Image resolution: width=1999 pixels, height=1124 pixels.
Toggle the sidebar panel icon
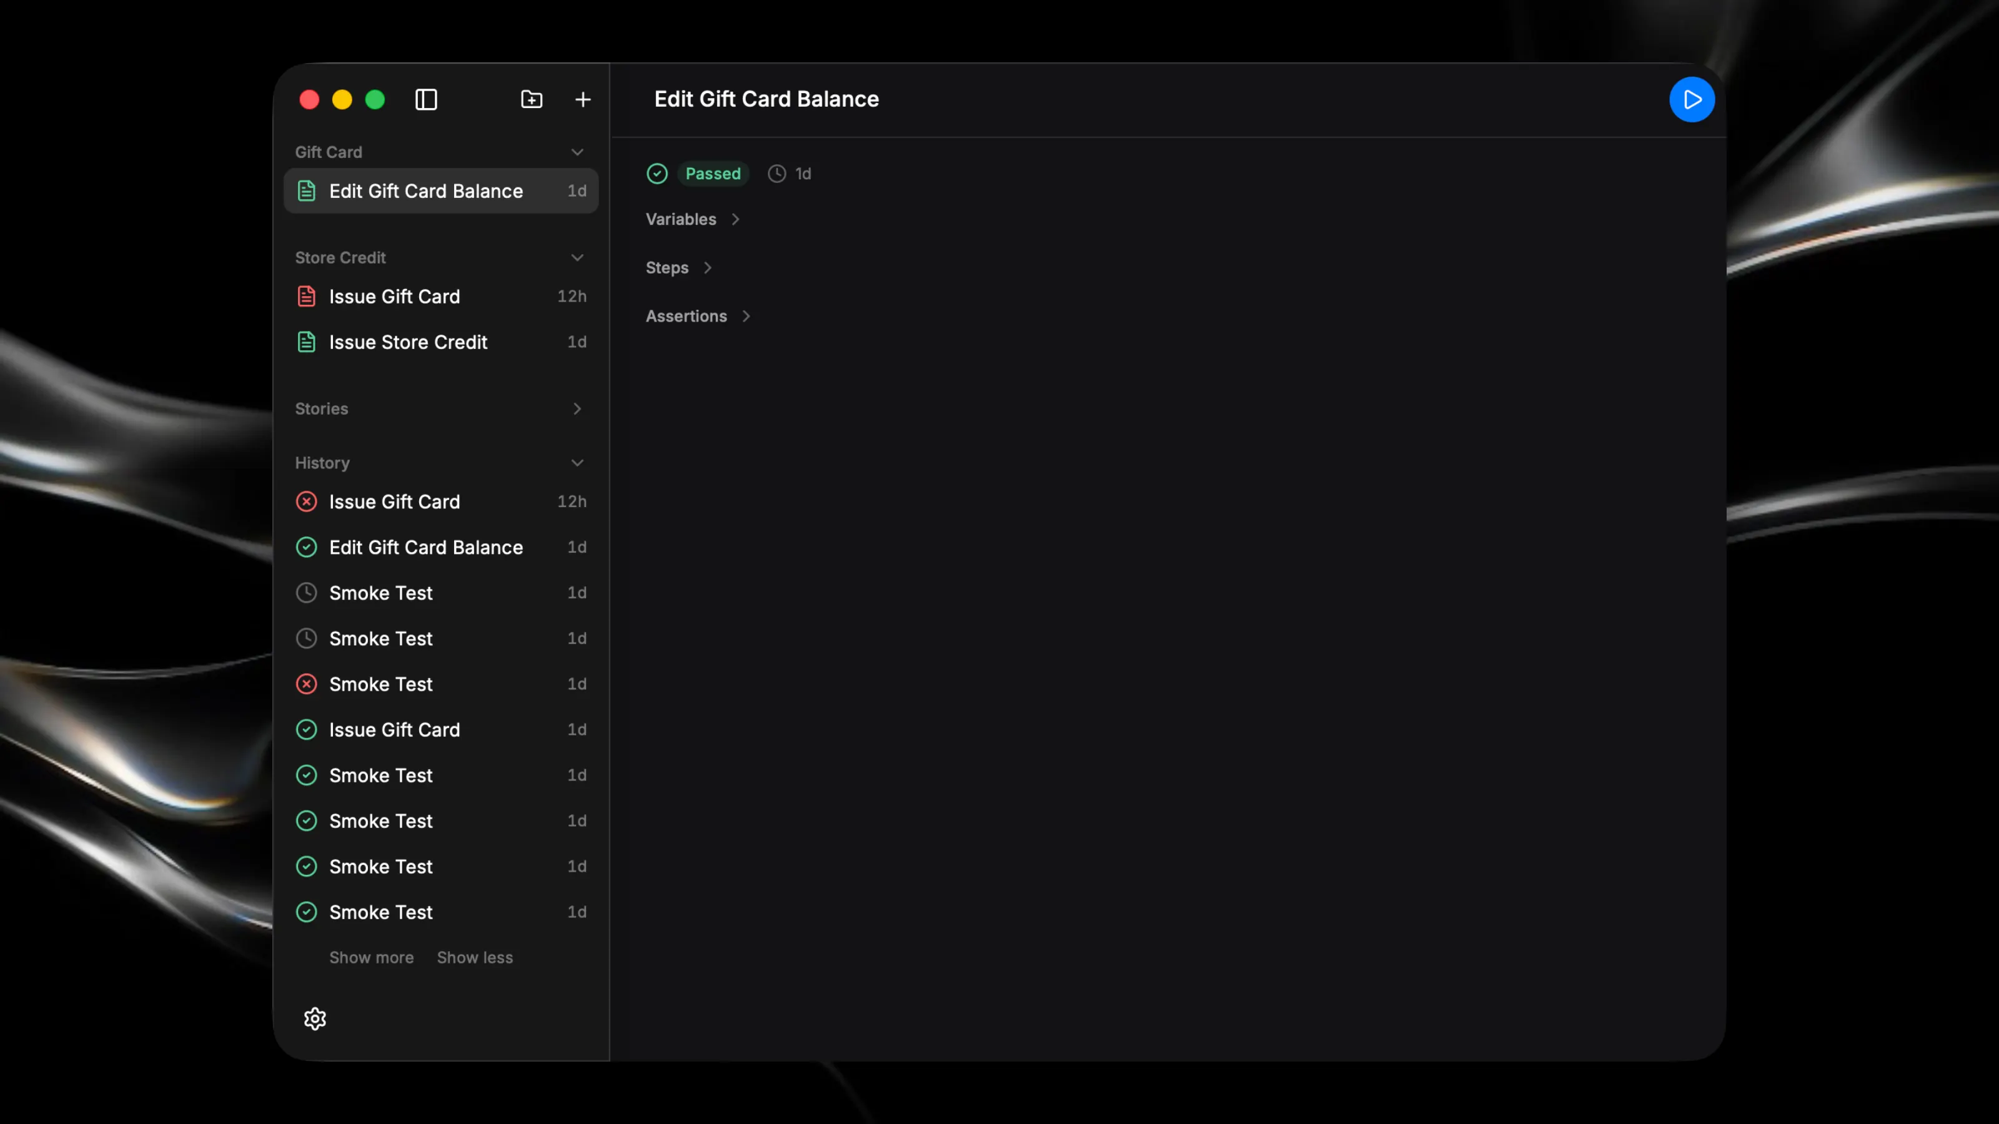[x=426, y=99]
